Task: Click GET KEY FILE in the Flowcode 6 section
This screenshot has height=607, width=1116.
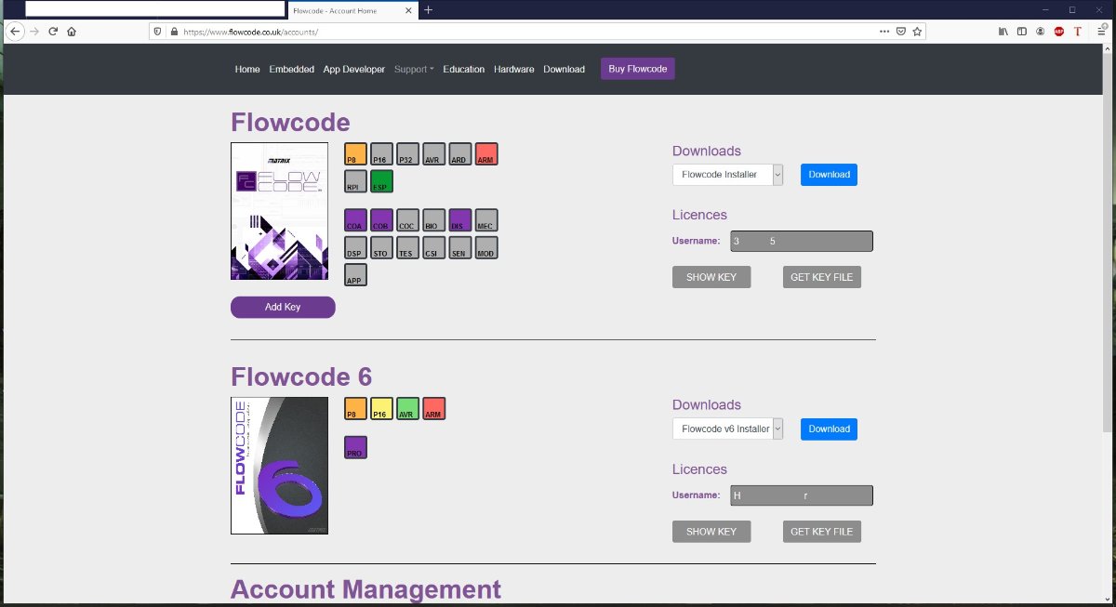Action: pos(822,532)
